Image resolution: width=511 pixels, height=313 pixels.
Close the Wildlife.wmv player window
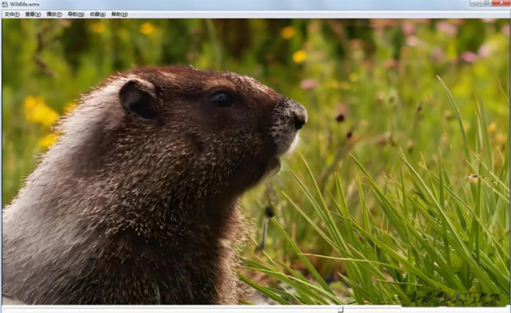(x=502, y=4)
